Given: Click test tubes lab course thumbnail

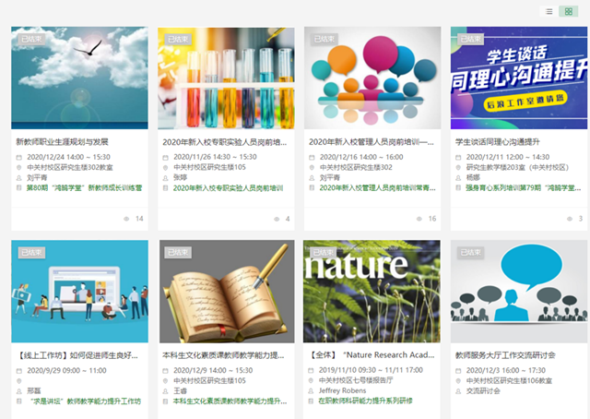Looking at the screenshot, I should click(226, 78).
